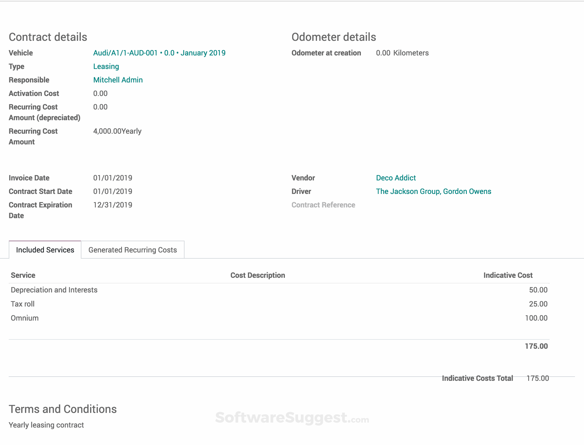Screen dimensions: 584x445
Task: Click the Leasing type link
Action: (x=106, y=66)
